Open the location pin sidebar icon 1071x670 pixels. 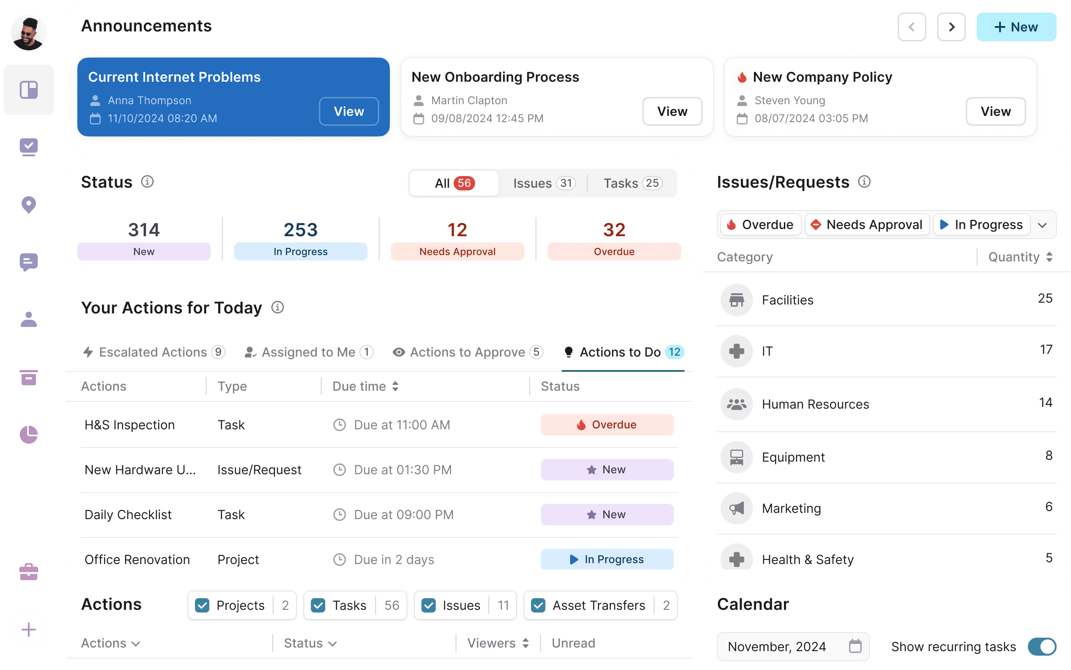(29, 205)
